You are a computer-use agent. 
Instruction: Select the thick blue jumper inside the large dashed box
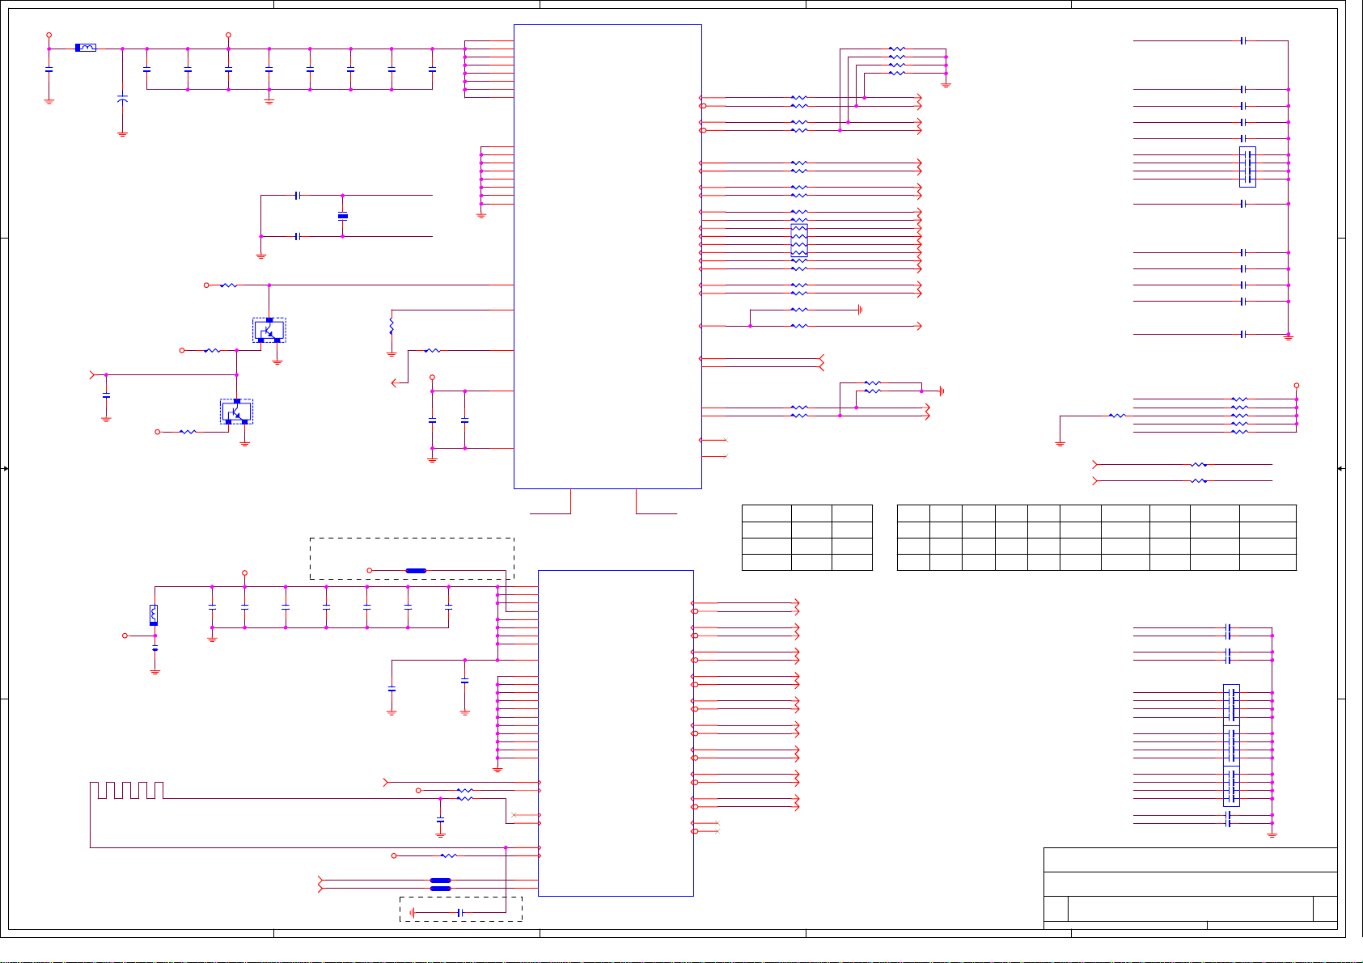pos(416,571)
